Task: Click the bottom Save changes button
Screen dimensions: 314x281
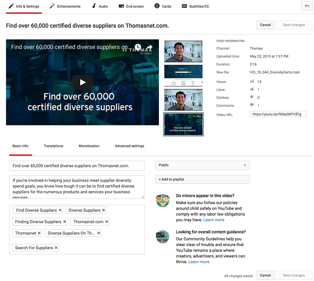Action: click(294, 275)
